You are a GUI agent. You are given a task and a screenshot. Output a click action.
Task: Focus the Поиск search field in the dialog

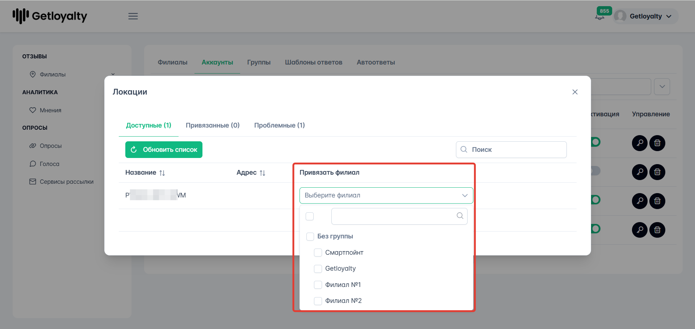511,150
